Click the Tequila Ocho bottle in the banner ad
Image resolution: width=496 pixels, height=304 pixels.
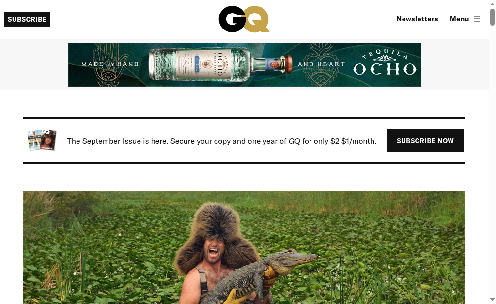220,64
